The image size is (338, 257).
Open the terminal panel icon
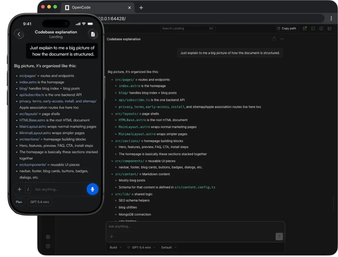point(313,28)
